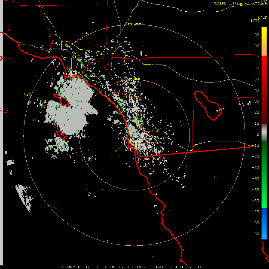Select the 50 knot scale label
Screen dimensions: 269x269
point(257,79)
